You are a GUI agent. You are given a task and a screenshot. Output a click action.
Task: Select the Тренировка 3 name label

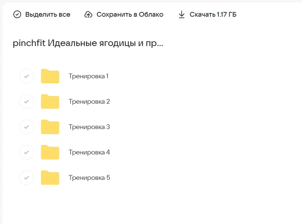pyautogui.click(x=89, y=127)
